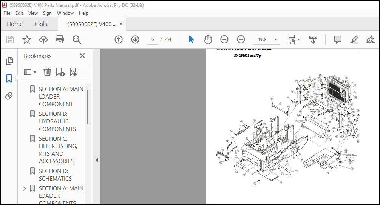Click the Save file icon
Viewport: 380px width, 205px height.
click(x=10, y=39)
